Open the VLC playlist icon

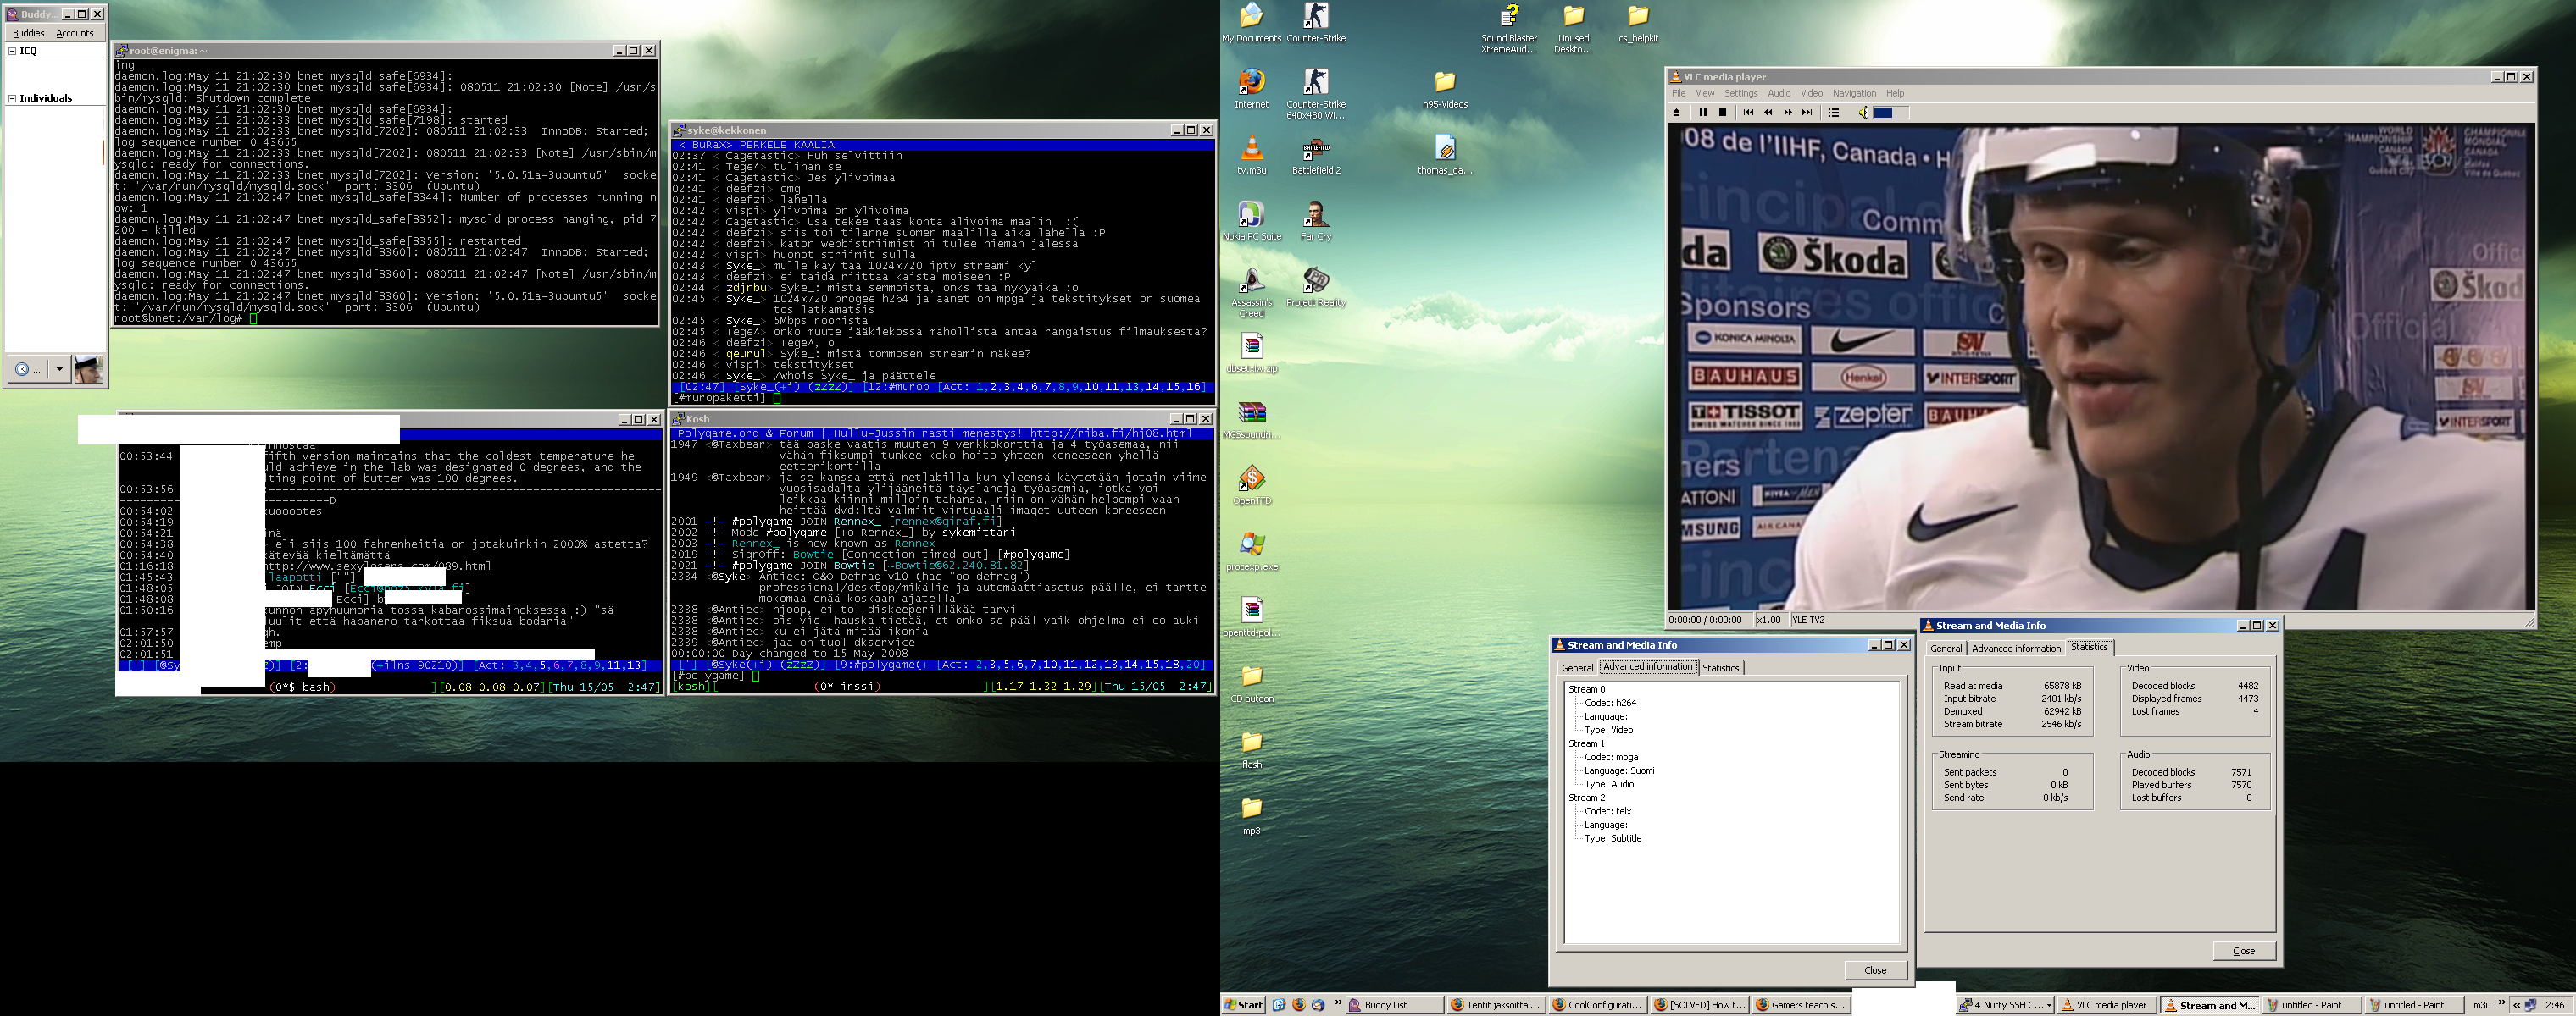tap(1834, 113)
